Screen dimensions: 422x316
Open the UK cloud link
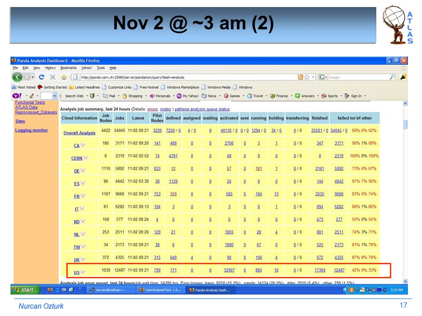point(76,260)
